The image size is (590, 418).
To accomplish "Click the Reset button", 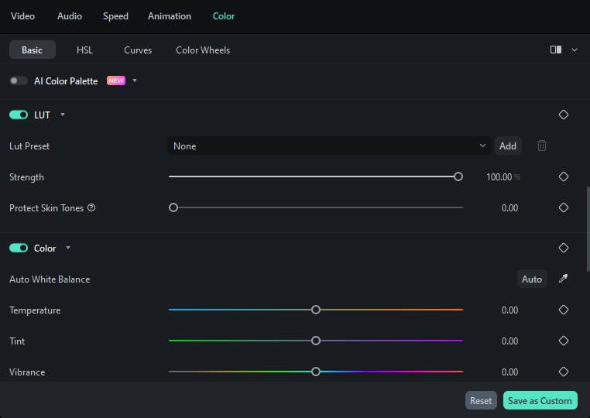I will [481, 401].
